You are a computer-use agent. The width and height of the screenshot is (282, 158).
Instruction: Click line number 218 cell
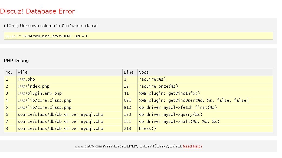pyautogui.click(x=130, y=128)
